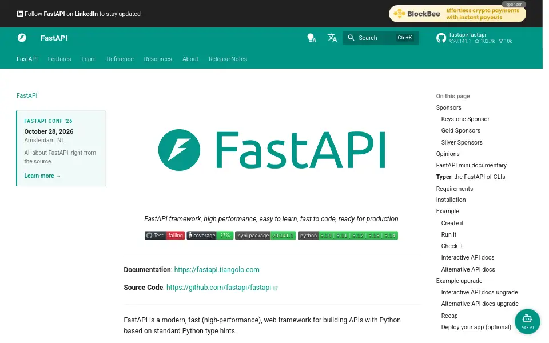Jump to Example section
This screenshot has height=343, width=549.
pos(447,212)
